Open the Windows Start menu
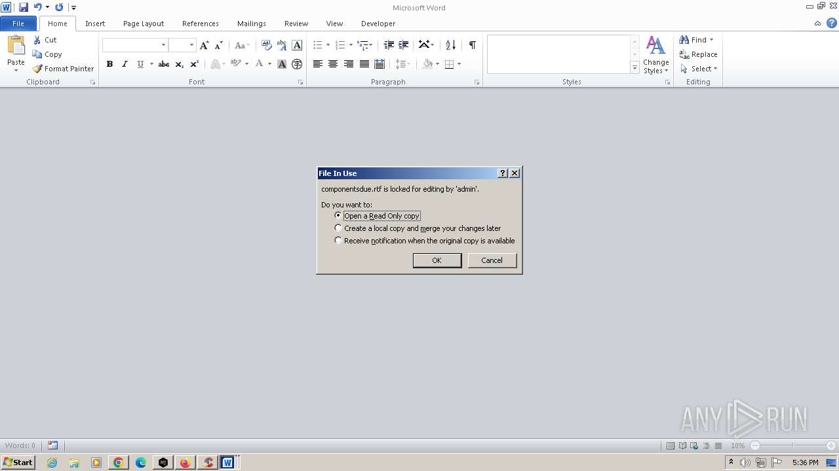Screen dimensions: 839x471 (x=18, y=462)
